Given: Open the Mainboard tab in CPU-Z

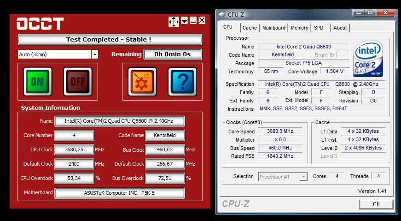Looking at the screenshot, I should 274,28.
